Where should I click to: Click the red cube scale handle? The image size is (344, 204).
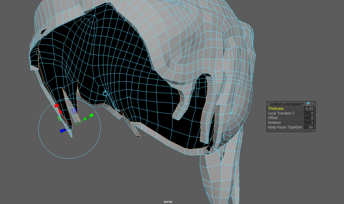tap(56, 106)
